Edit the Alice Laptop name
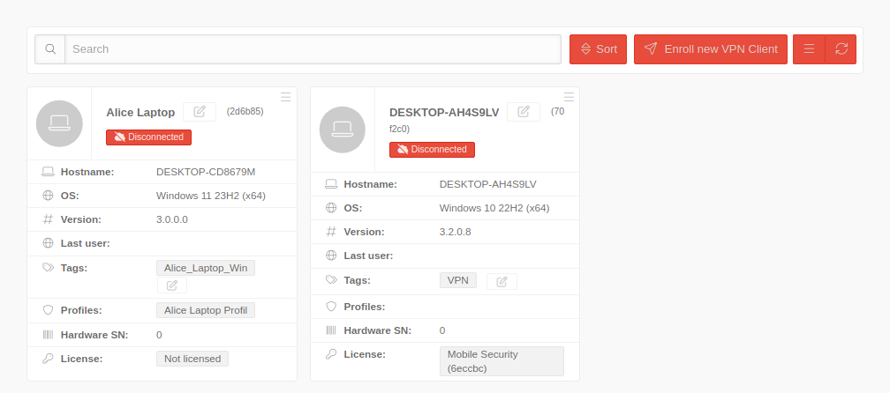This screenshot has height=393, width=890. click(200, 112)
